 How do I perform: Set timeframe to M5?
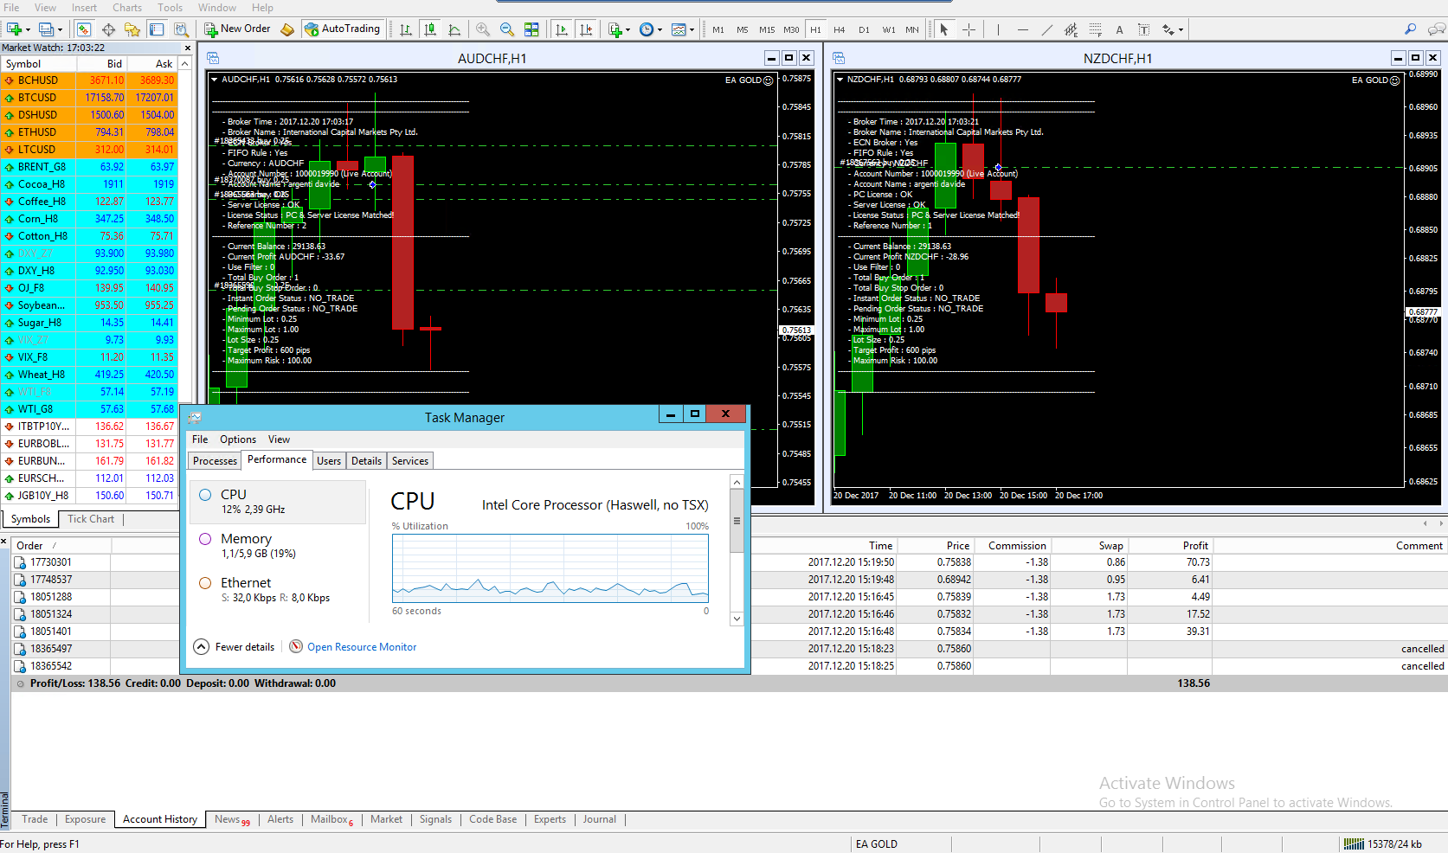click(x=743, y=29)
